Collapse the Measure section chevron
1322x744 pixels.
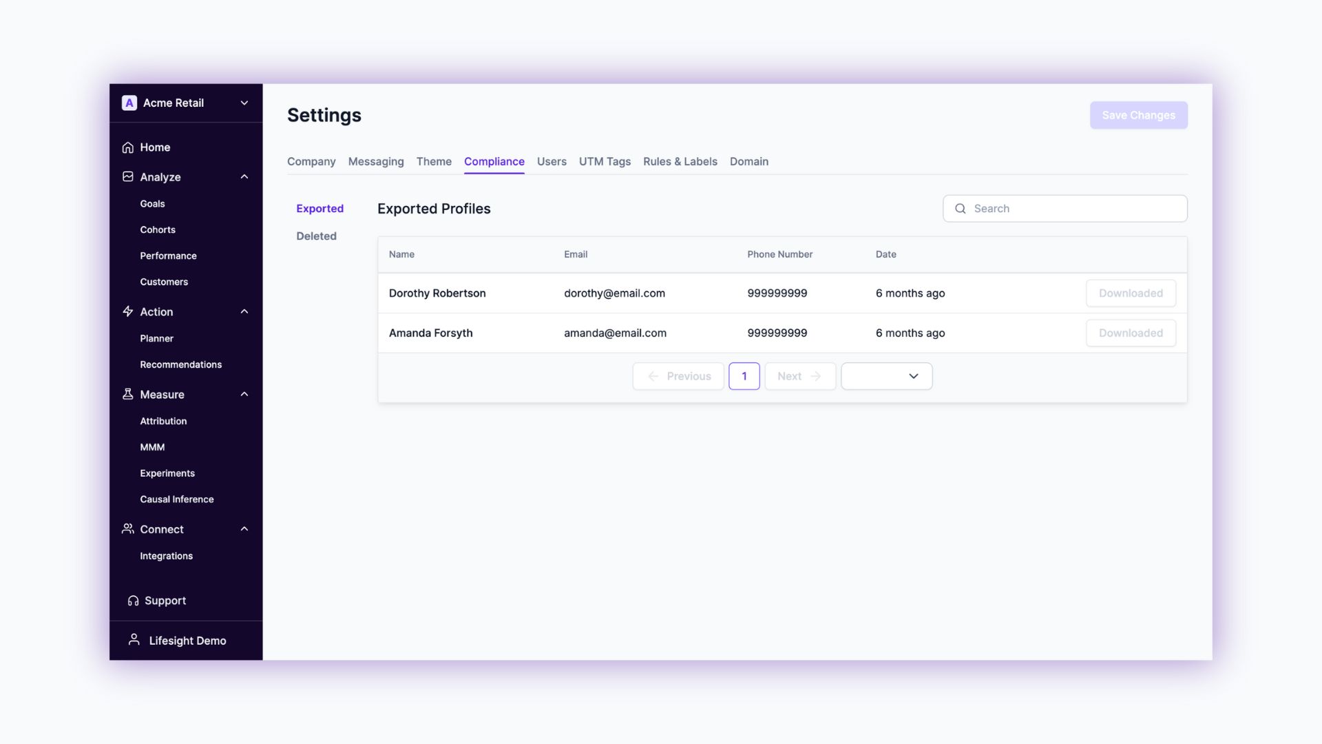point(244,394)
